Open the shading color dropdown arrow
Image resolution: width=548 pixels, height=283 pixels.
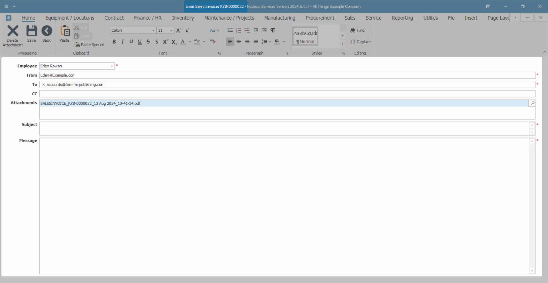[x=284, y=42]
